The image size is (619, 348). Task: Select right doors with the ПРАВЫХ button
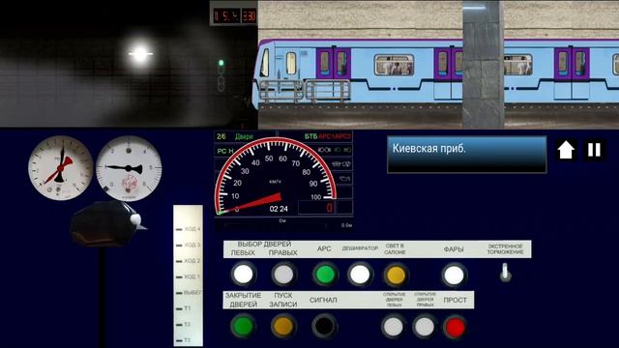click(x=283, y=275)
